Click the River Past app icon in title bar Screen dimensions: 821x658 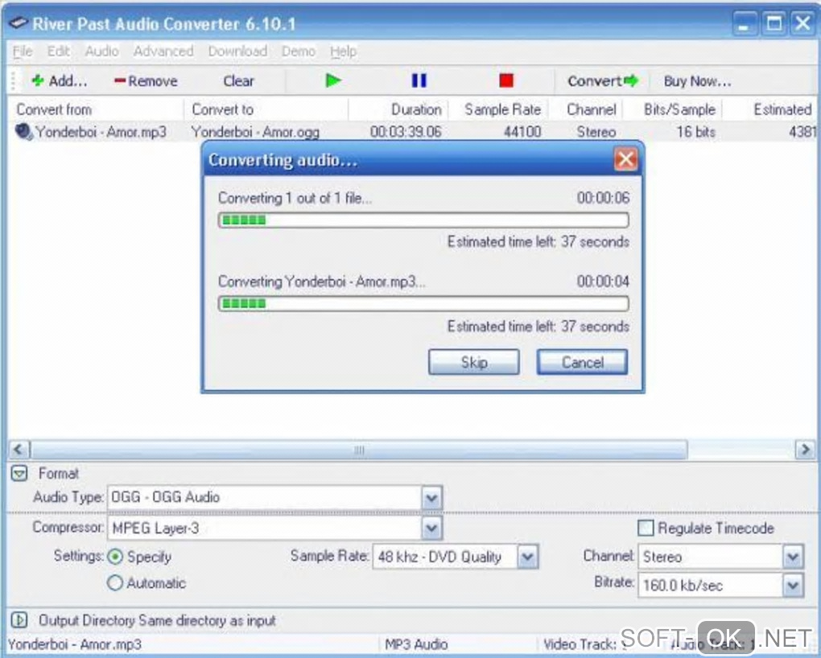pos(19,23)
